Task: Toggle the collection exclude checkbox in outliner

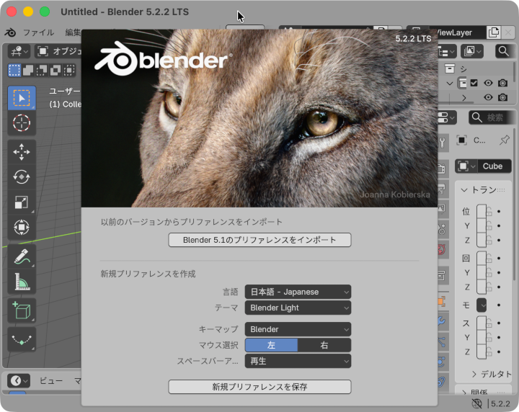Action: pyautogui.click(x=474, y=83)
